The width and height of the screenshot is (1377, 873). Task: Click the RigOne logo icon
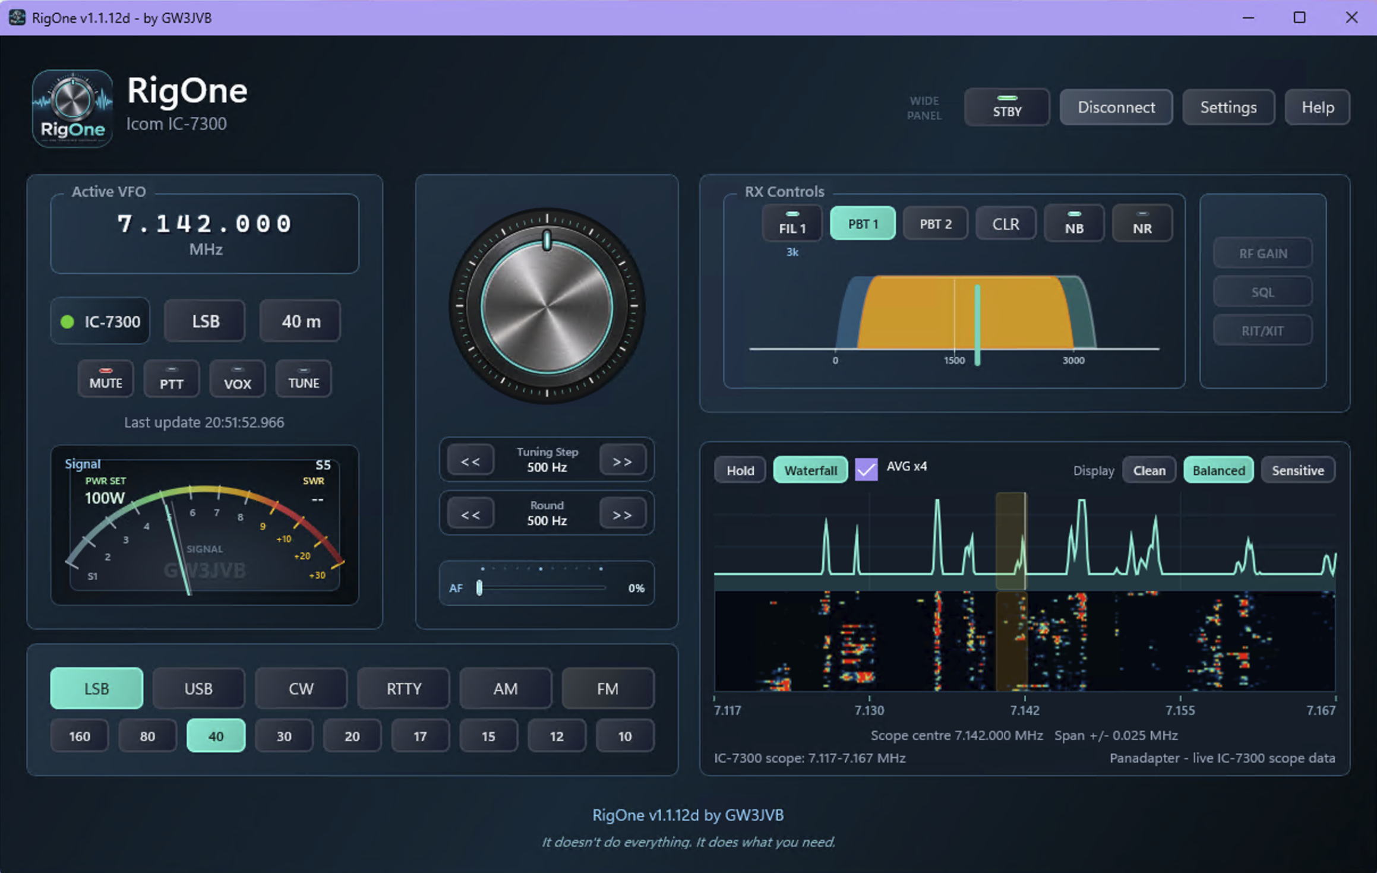pyautogui.click(x=72, y=109)
